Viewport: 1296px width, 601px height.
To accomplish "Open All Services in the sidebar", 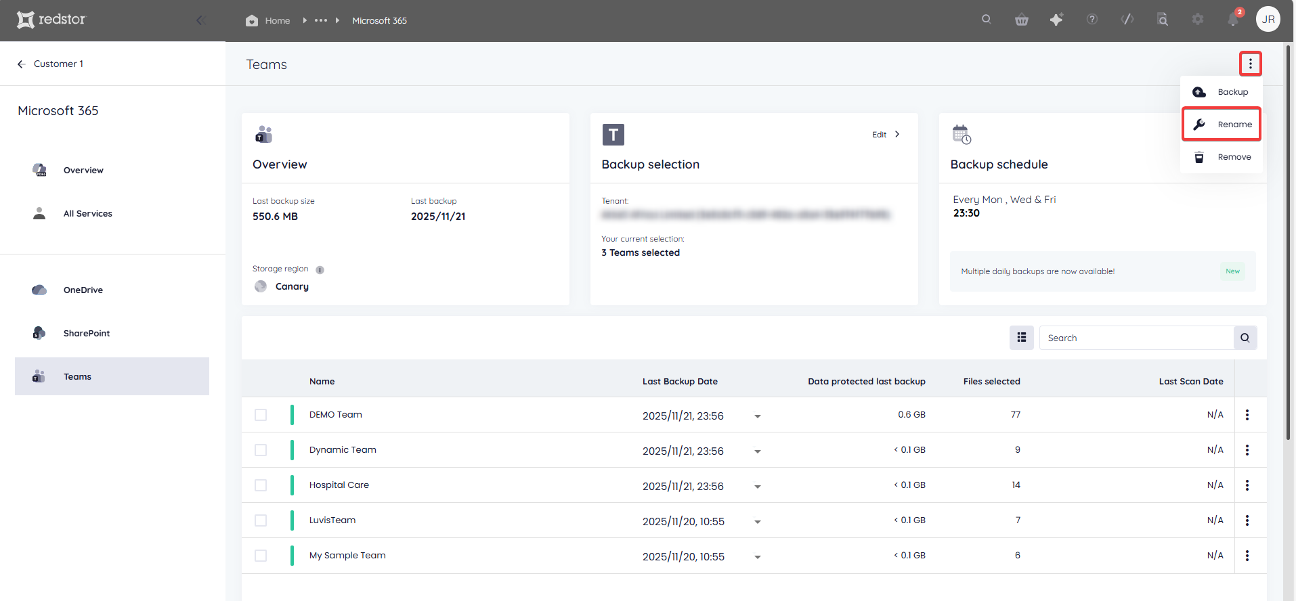I will tap(87, 214).
